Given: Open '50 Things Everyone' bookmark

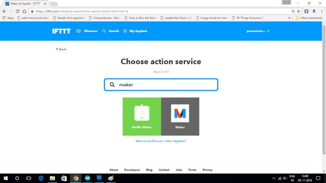Looking at the screenshot, I should point(248,18).
